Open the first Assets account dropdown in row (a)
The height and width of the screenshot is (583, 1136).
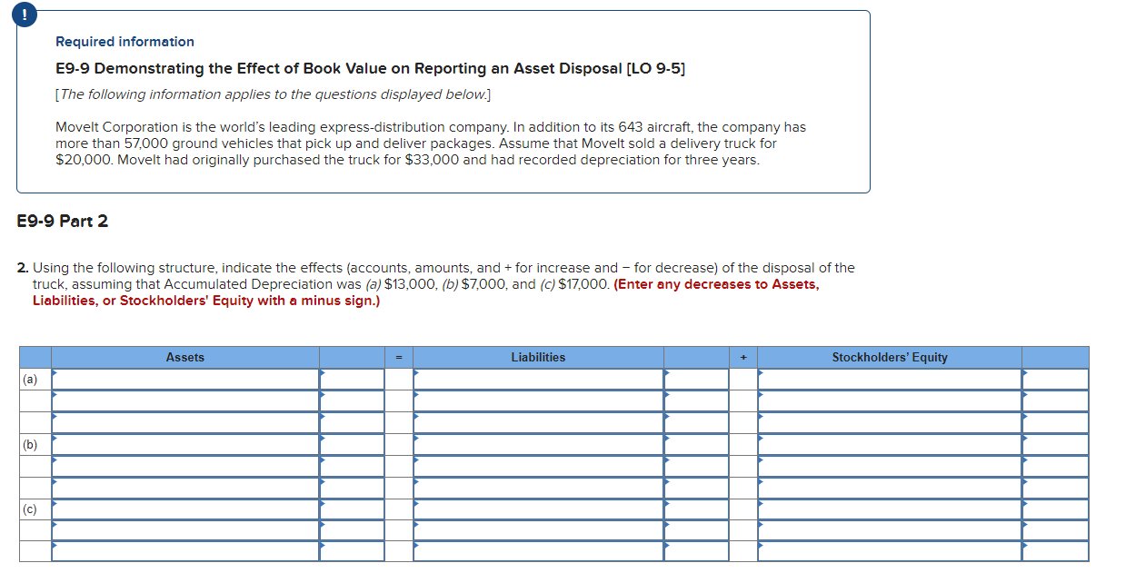tap(182, 380)
